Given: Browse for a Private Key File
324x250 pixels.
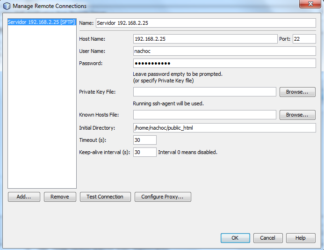Looking at the screenshot, I should (x=297, y=92).
